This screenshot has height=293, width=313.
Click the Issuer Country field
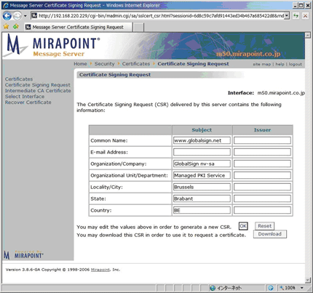(262, 210)
